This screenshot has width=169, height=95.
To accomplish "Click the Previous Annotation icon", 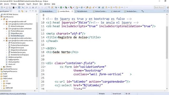I will (x=111, y=7).
